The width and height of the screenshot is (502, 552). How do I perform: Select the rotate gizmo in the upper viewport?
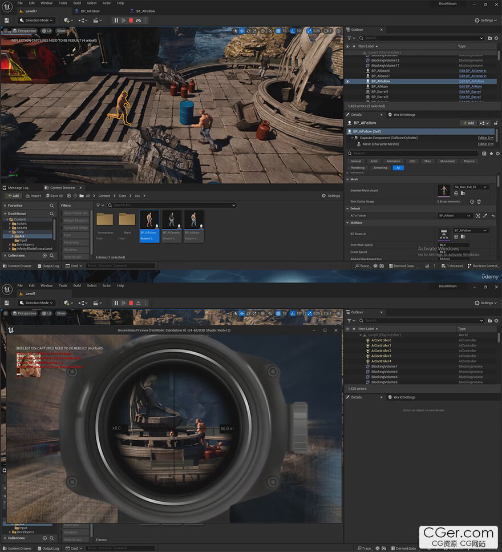tap(249, 31)
